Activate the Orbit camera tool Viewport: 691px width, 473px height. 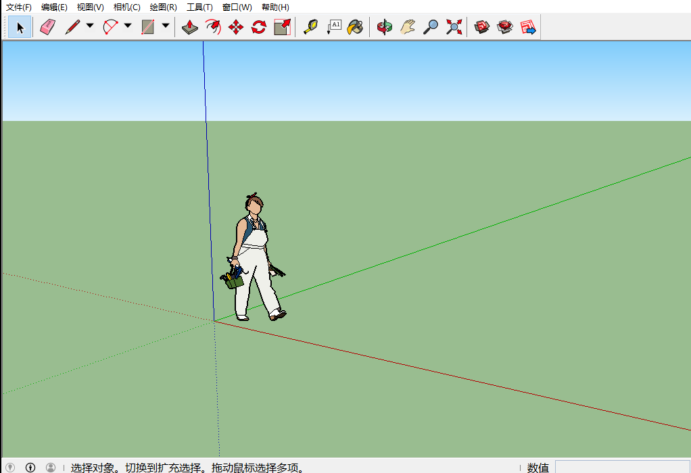pyautogui.click(x=385, y=28)
